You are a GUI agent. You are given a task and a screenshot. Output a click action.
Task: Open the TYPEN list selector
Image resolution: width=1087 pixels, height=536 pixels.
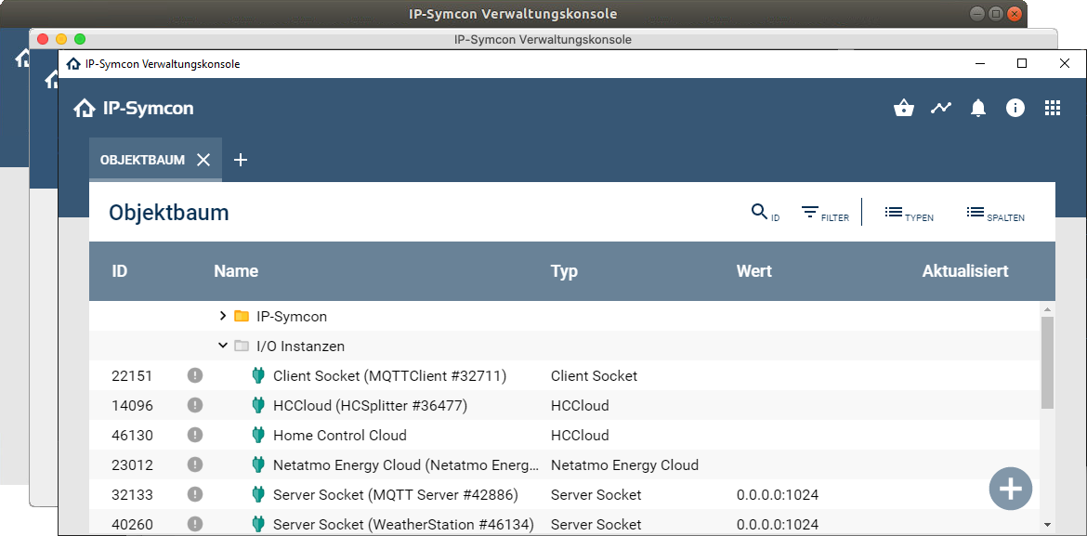pyautogui.click(x=908, y=213)
